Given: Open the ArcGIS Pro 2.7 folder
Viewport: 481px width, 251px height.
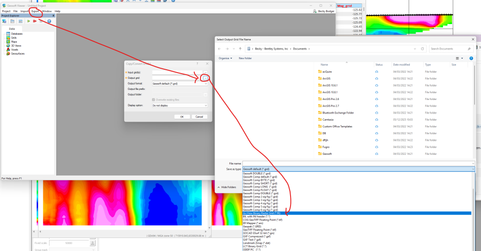Looking at the screenshot, I should pos(331,106).
